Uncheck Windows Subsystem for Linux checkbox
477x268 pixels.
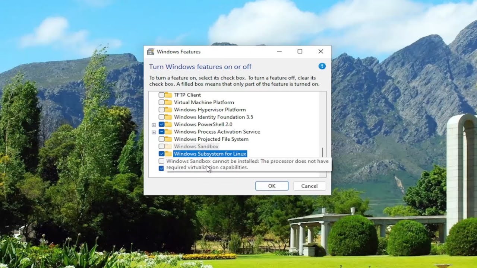(161, 154)
